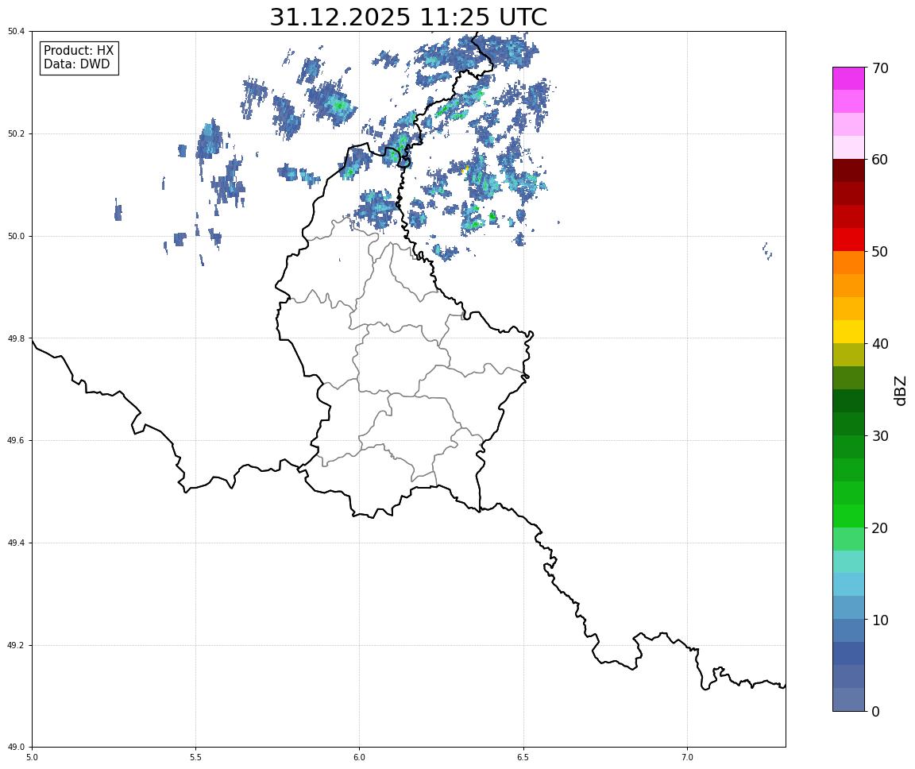Click the dark red swatch just below 60
Screen dimensions: 915x769
(848, 170)
